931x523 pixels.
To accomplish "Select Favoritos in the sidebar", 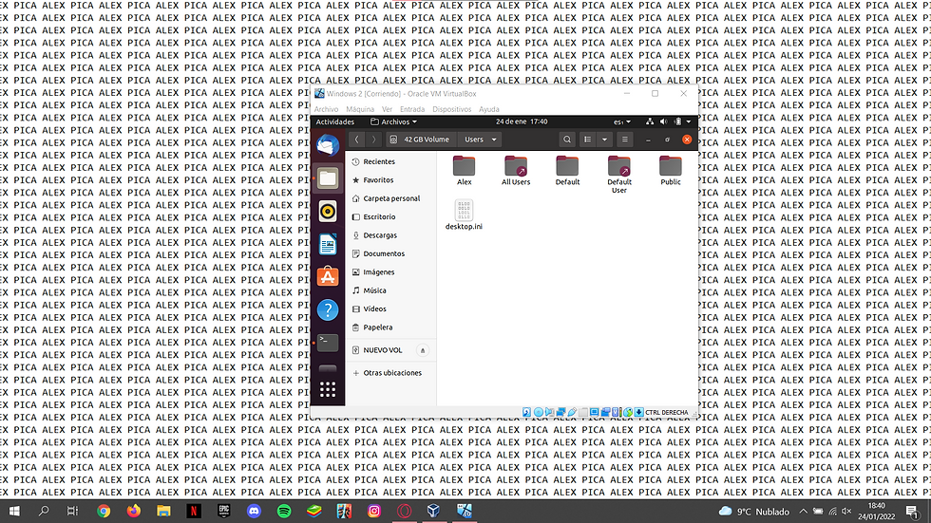I will [x=390, y=179].
